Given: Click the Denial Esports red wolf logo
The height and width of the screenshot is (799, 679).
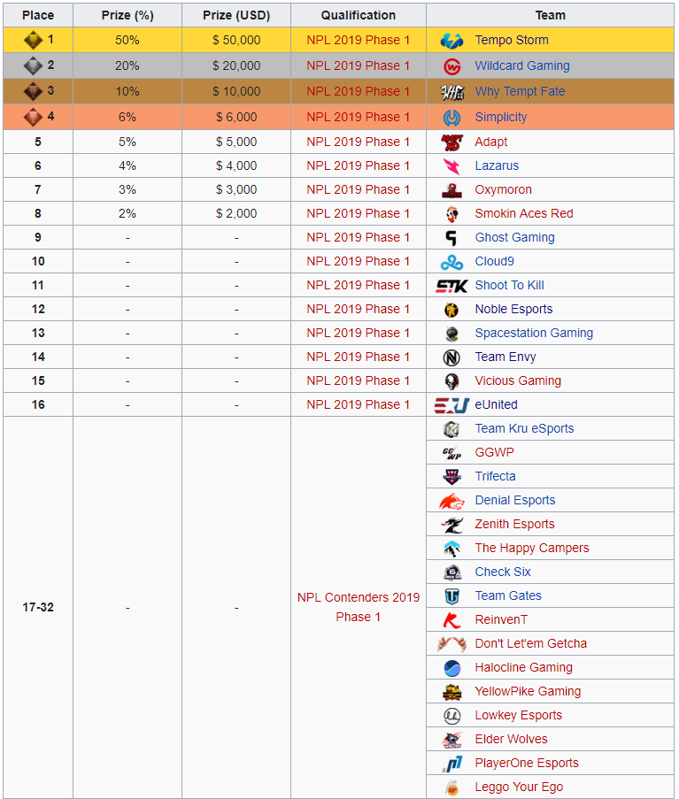Looking at the screenshot, I should (451, 501).
